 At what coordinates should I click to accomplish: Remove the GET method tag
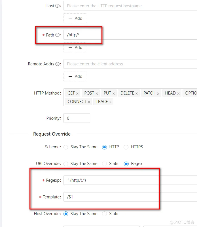coord(77,93)
